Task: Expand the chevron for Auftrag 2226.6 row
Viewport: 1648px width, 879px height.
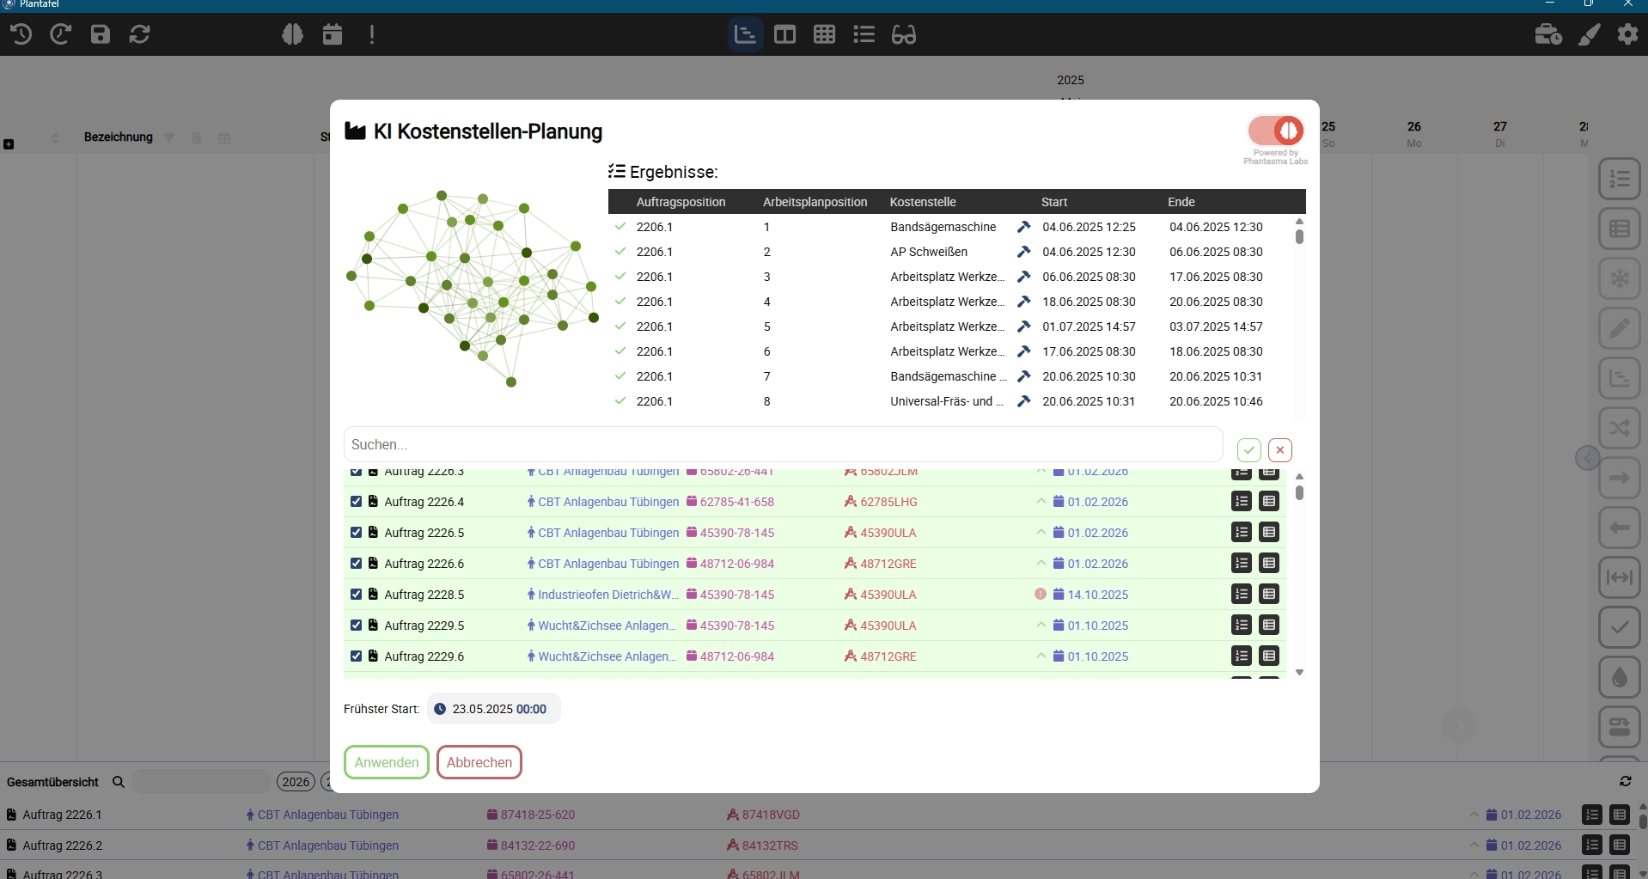Action: [x=1041, y=564]
